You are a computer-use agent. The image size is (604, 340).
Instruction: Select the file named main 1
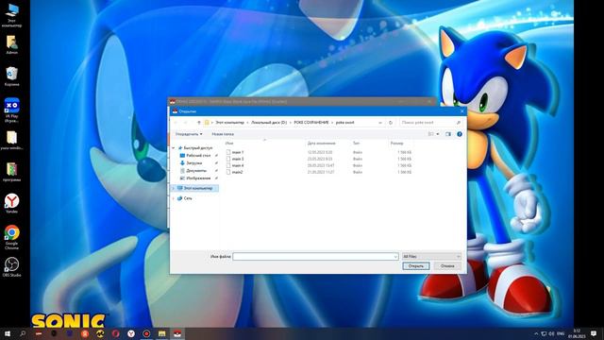tap(238, 152)
